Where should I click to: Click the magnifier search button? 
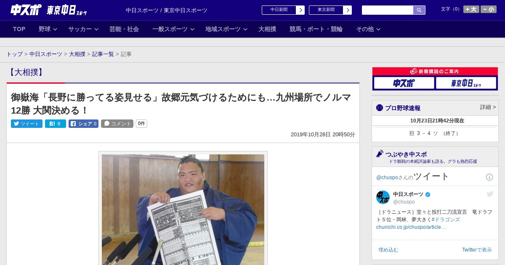(419, 10)
